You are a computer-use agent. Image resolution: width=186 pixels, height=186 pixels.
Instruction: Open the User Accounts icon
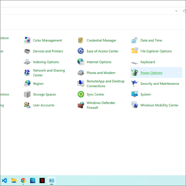coord(27,105)
